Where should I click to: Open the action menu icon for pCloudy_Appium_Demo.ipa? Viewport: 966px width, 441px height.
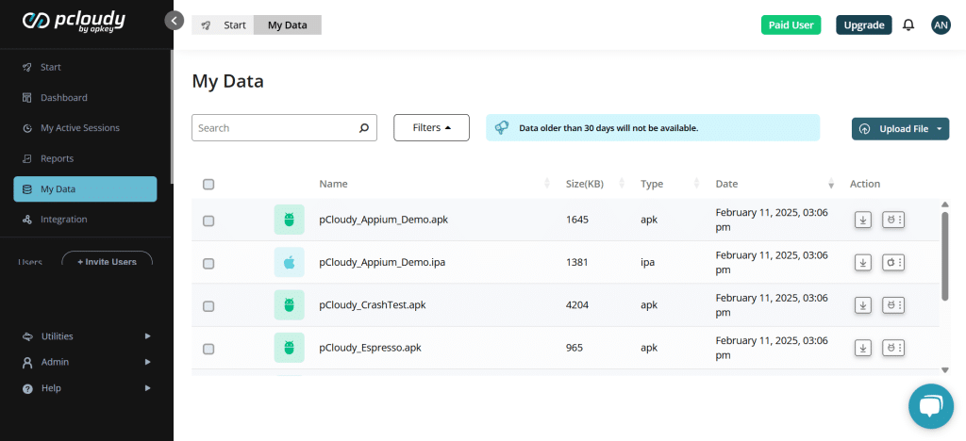coord(892,262)
